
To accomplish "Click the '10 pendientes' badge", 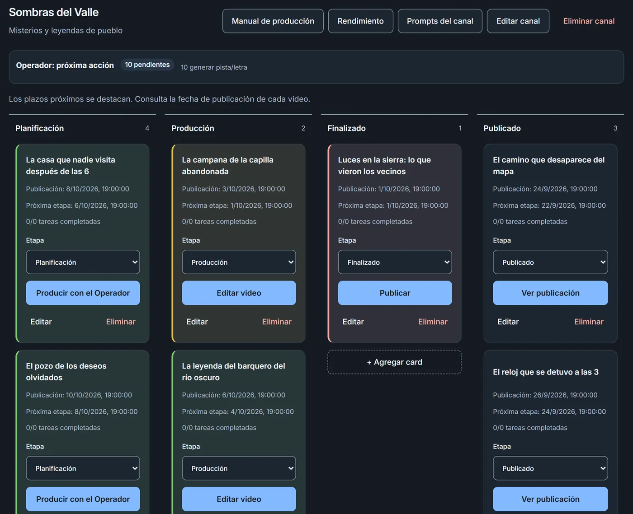I will 147,65.
